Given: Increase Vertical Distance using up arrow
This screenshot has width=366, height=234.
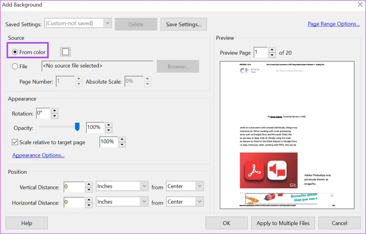Looking at the screenshot, I should pos(89,184).
